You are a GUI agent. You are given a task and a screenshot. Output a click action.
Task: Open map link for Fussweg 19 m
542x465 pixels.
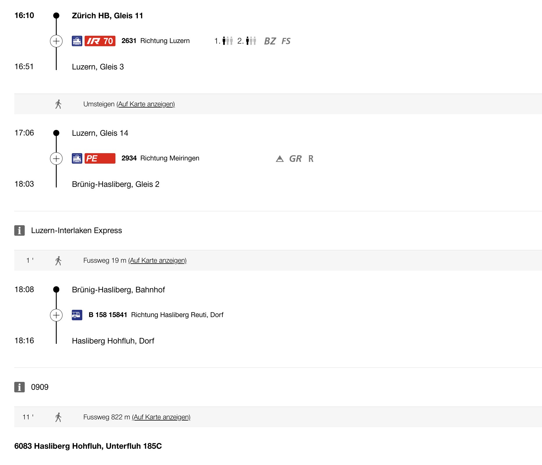[x=157, y=260]
